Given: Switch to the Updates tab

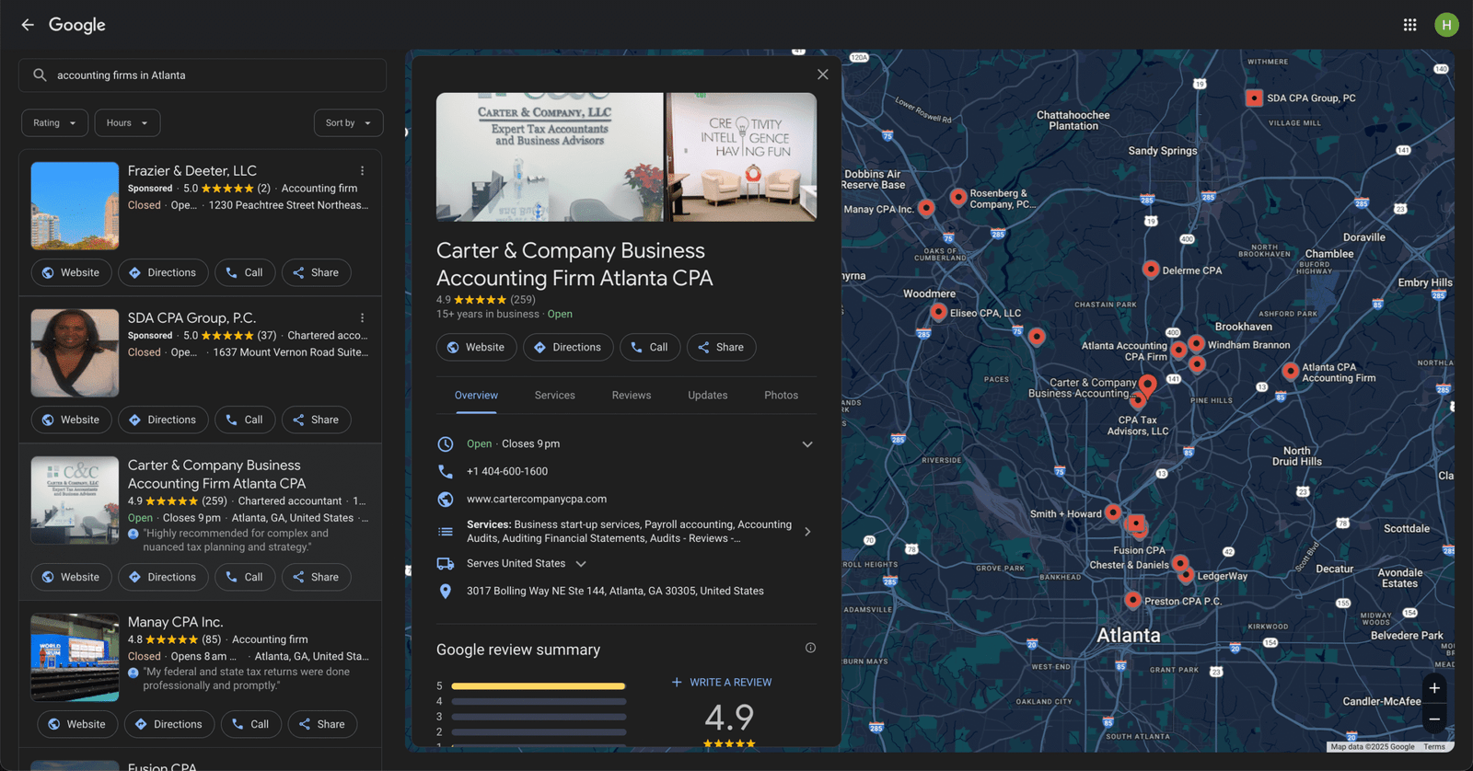Looking at the screenshot, I should click(x=708, y=396).
